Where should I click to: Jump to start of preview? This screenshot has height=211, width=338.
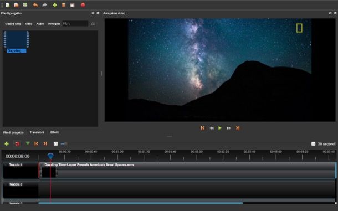203,128
